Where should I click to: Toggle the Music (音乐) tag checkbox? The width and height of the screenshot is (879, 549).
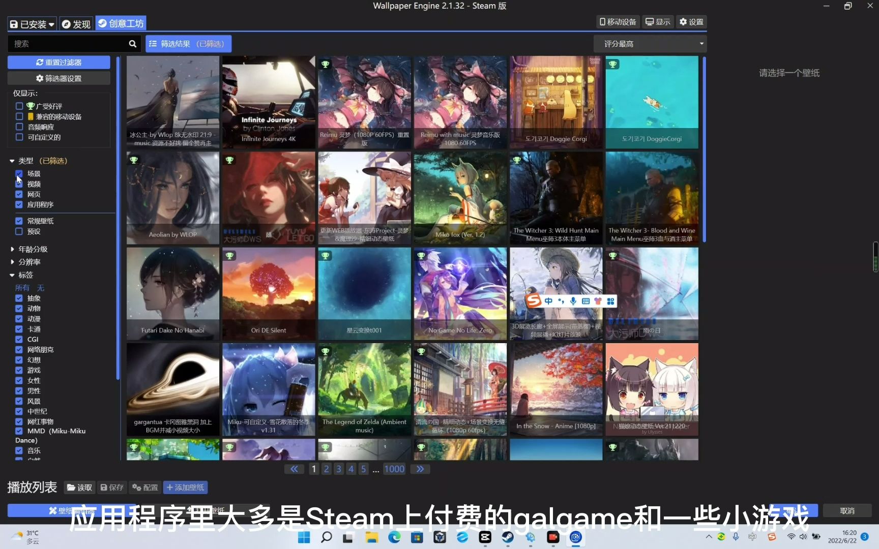pyautogui.click(x=19, y=450)
